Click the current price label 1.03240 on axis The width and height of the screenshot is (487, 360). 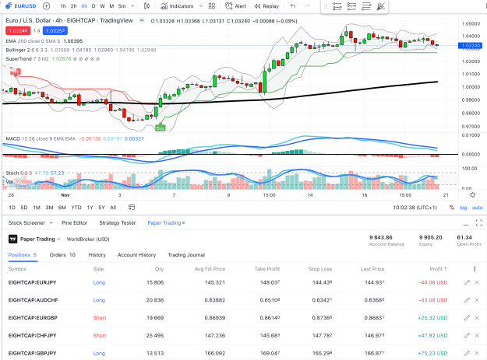[471, 46]
